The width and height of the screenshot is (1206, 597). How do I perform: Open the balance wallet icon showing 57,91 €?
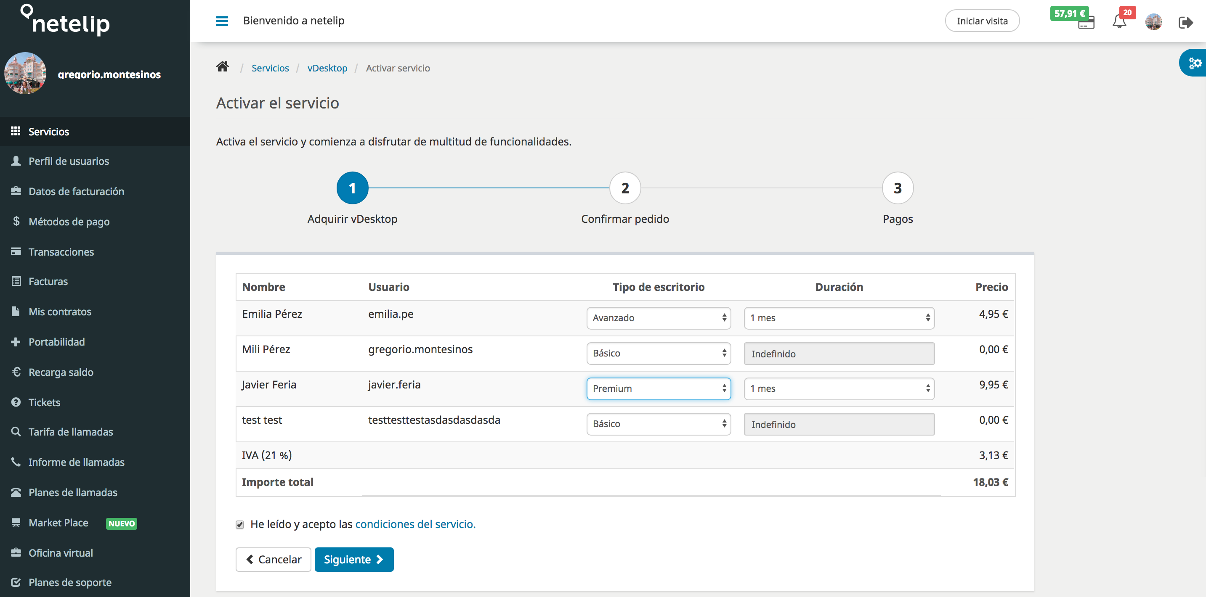tap(1086, 22)
